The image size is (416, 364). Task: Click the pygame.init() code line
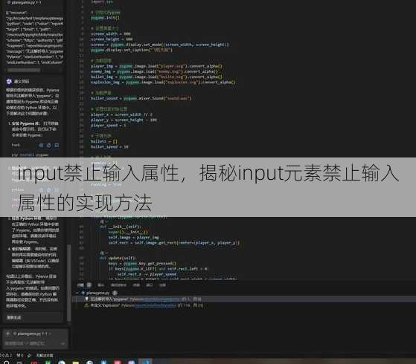(x=105, y=18)
